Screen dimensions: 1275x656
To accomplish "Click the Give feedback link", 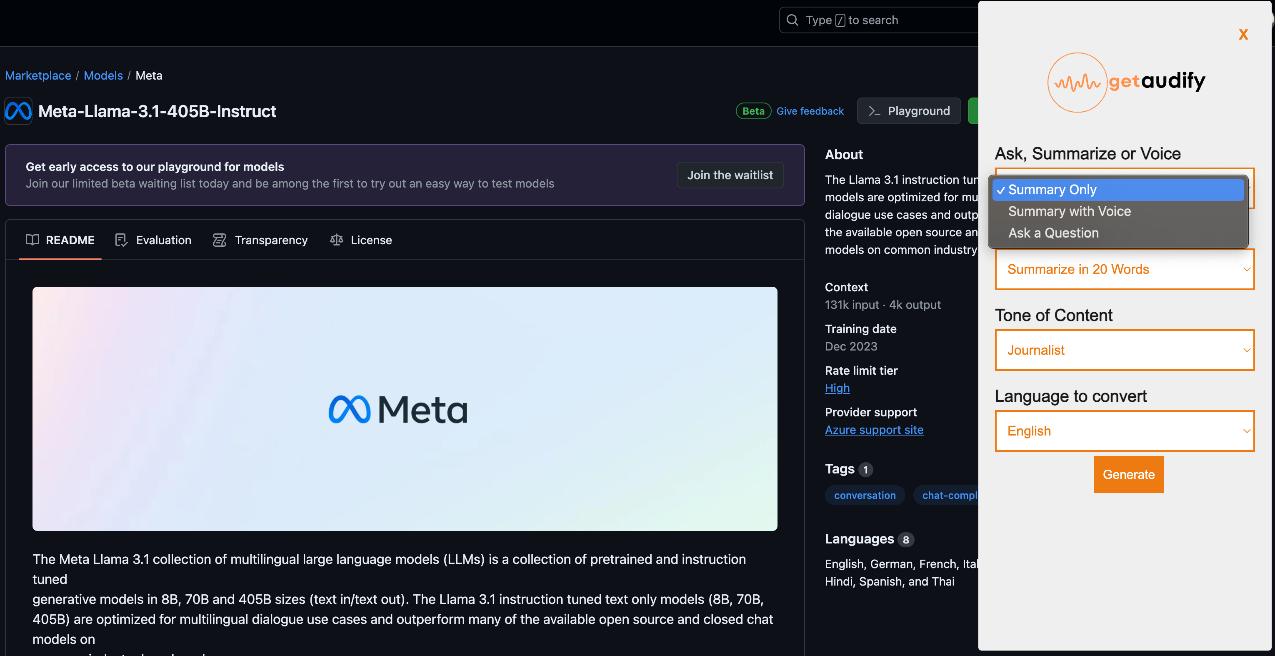I will tap(810, 111).
